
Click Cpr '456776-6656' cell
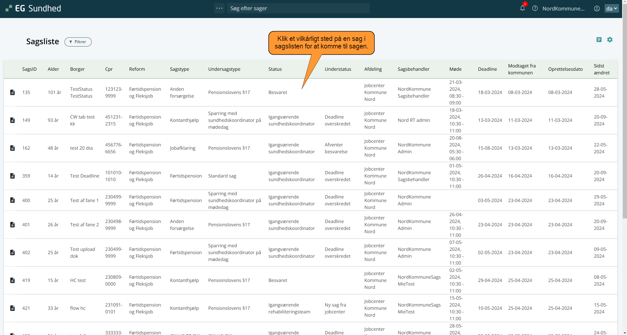click(x=114, y=148)
